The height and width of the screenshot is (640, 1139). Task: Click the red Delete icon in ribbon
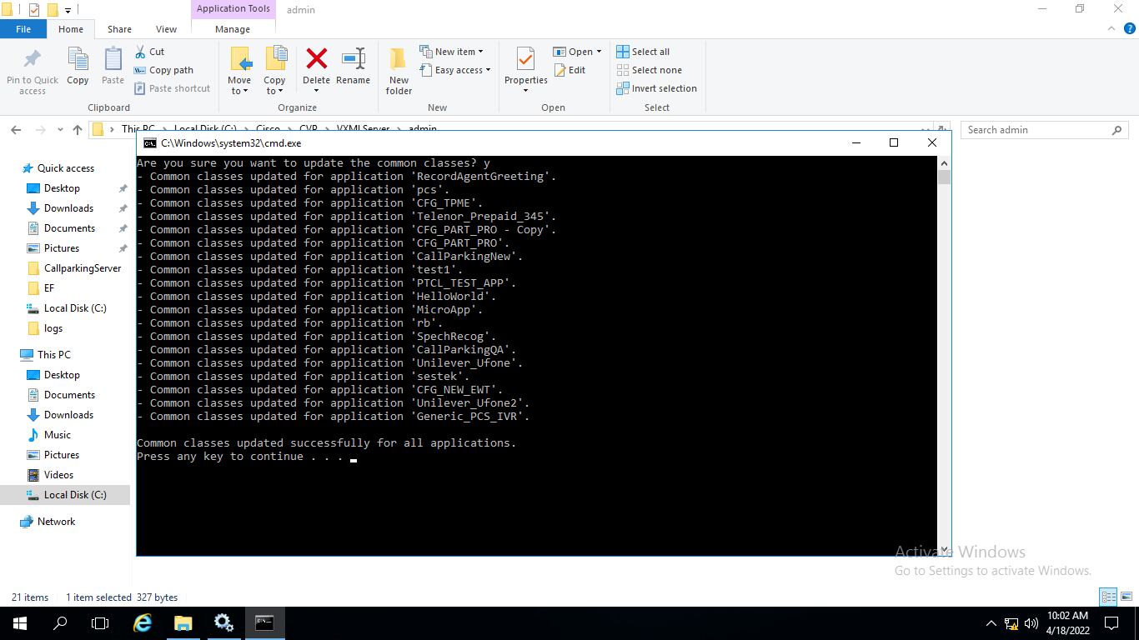click(x=316, y=60)
